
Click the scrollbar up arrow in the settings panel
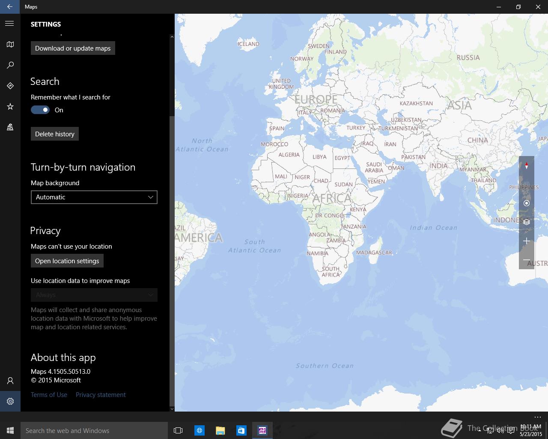pos(172,37)
